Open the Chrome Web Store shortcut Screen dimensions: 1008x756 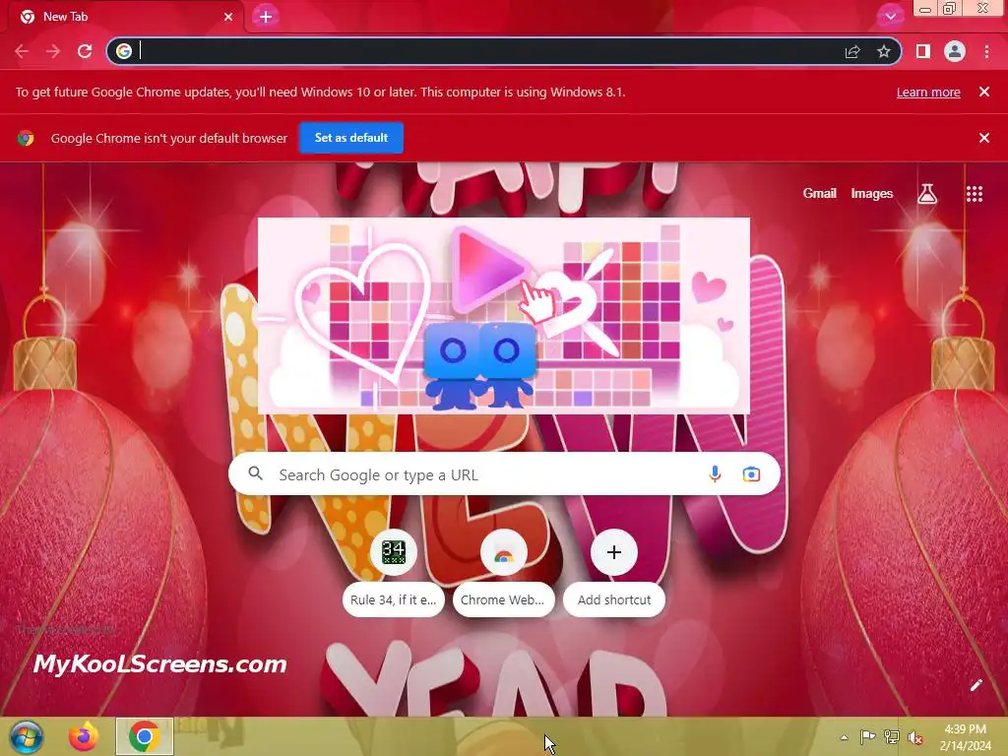click(x=503, y=572)
